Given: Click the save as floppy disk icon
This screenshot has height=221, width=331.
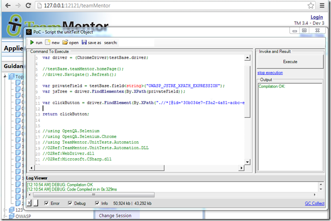Looking at the screenshot, I should point(84,43).
